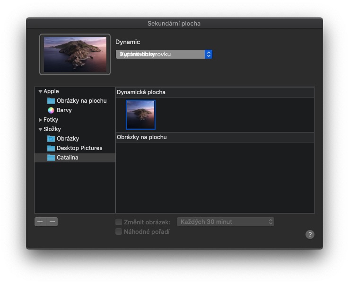Select the Catalina dynamic wallpaper thumbnail

[x=140, y=115]
